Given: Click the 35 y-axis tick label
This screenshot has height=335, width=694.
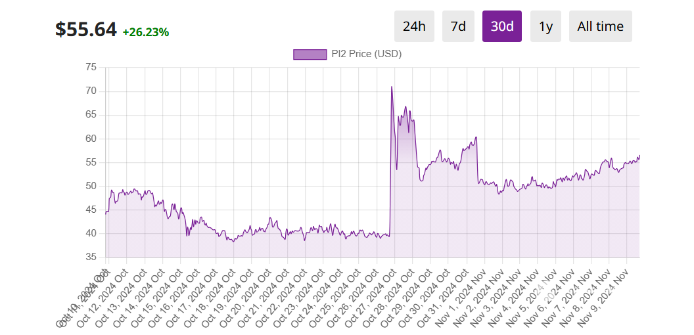Looking at the screenshot, I should pos(91,257).
